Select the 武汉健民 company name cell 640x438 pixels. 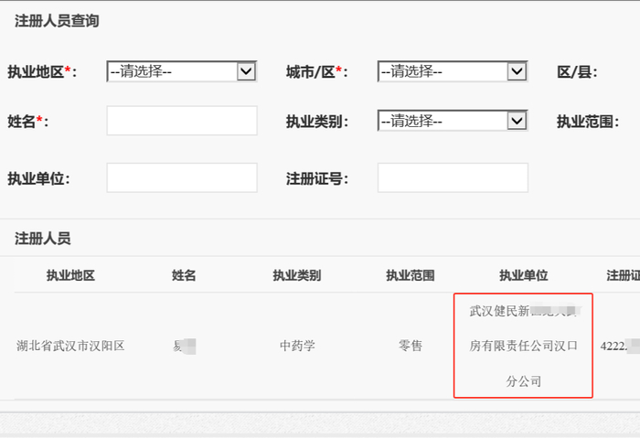pos(524,346)
